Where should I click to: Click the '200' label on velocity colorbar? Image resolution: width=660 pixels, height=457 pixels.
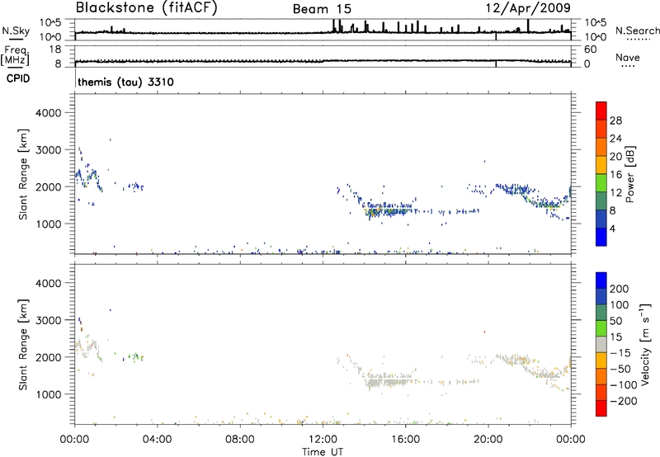619,289
